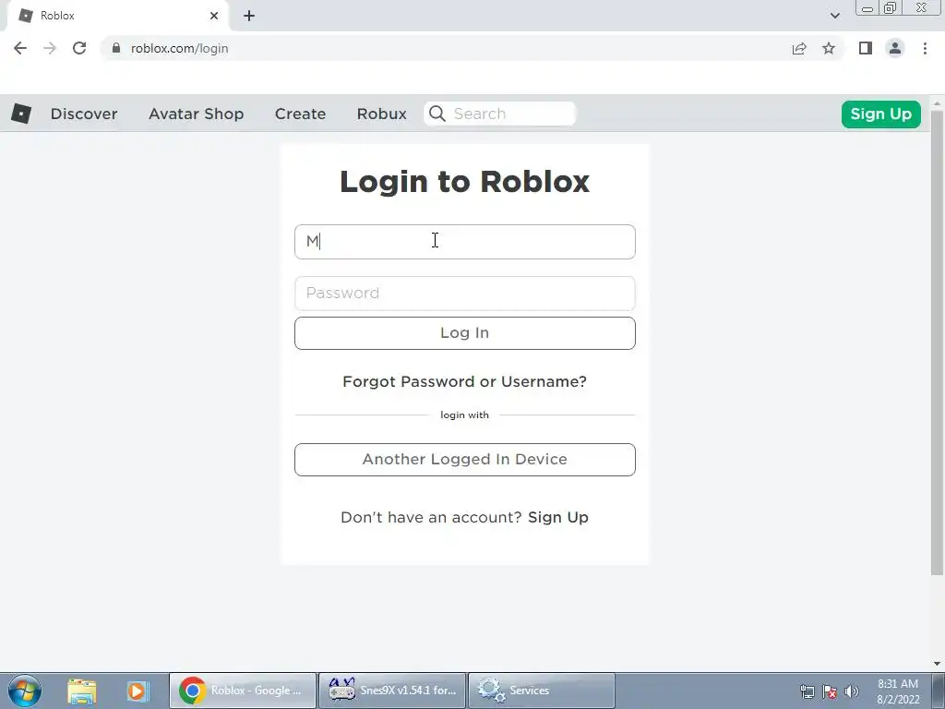Reload the page

79,48
